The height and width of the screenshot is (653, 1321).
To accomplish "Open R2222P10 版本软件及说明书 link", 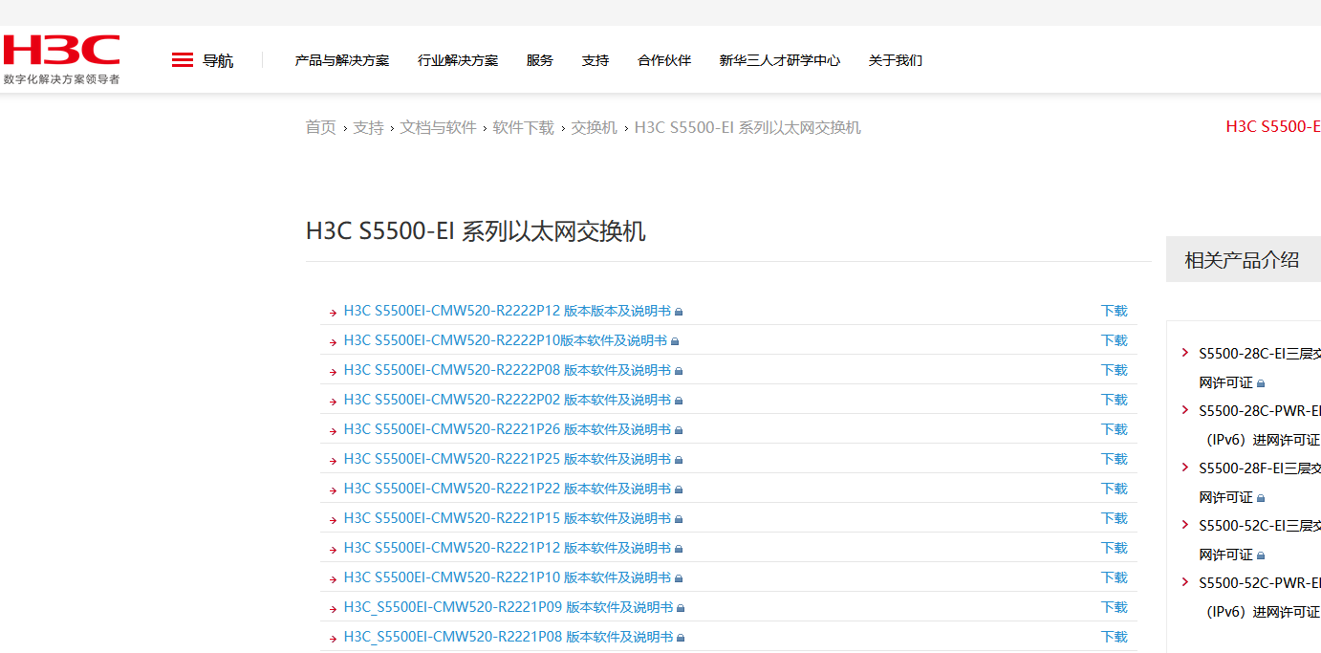I will tap(506, 340).
